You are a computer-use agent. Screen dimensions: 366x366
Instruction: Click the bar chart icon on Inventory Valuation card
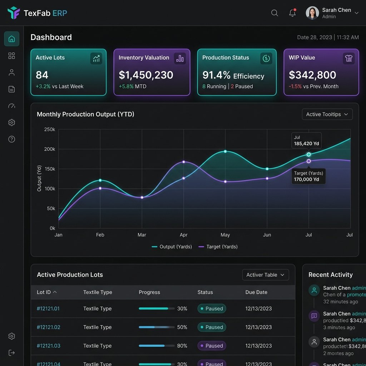coord(180,58)
